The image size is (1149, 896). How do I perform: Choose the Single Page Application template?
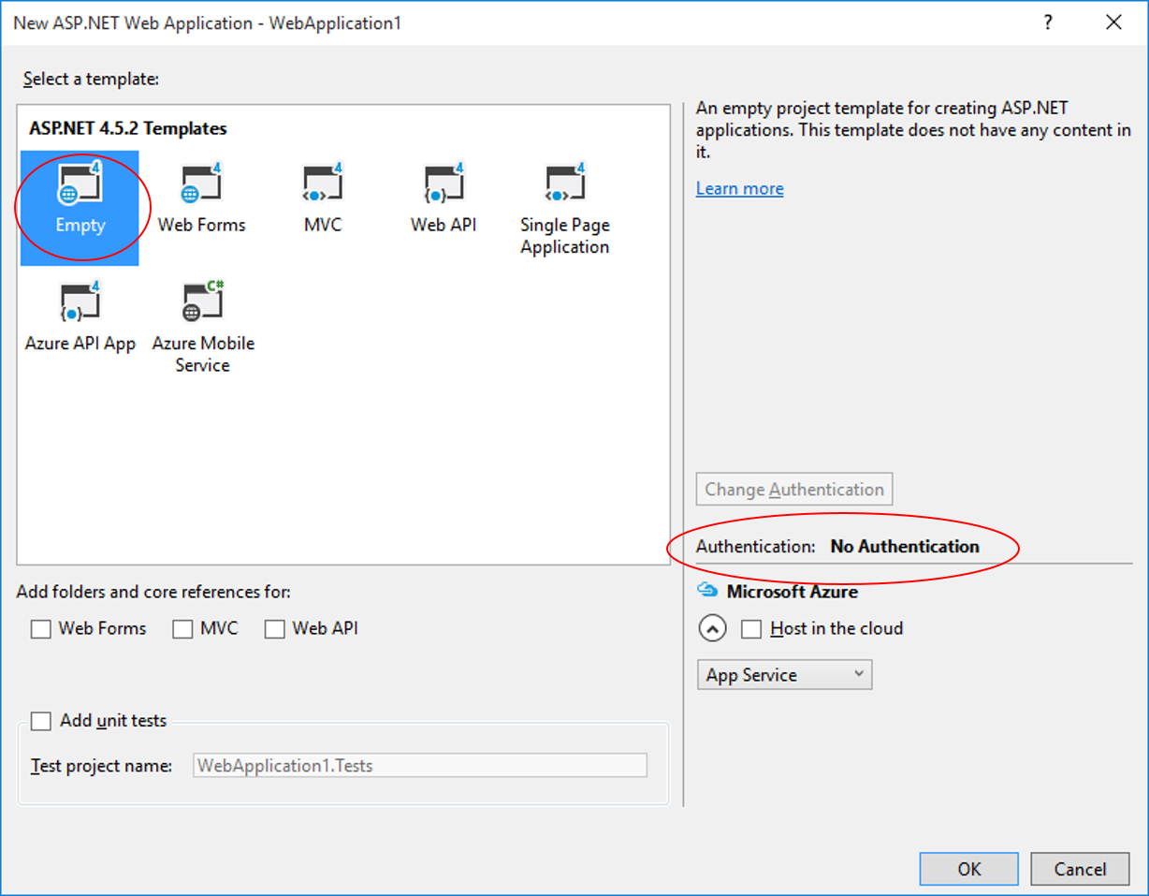[564, 187]
